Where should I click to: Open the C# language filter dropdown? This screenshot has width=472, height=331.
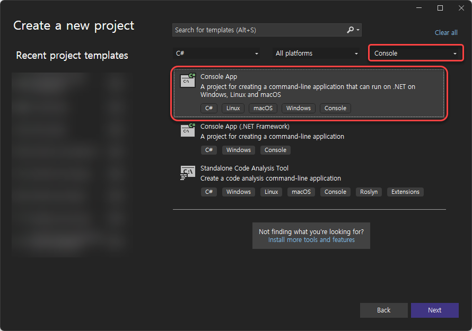pos(217,53)
